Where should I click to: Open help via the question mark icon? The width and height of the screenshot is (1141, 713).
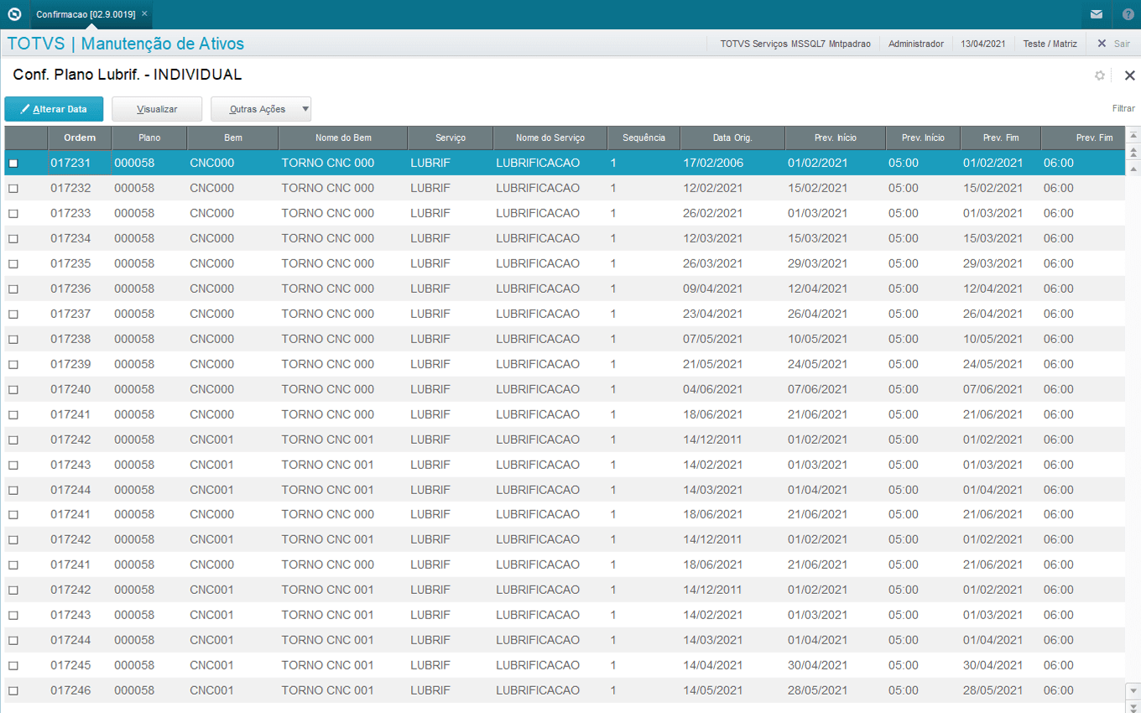click(x=1128, y=14)
